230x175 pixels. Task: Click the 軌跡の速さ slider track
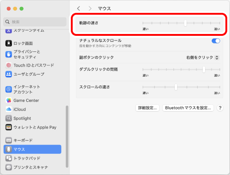point(181,23)
